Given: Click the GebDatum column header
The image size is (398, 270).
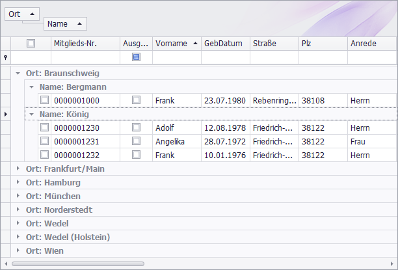Looking at the screenshot, I should (x=225, y=44).
